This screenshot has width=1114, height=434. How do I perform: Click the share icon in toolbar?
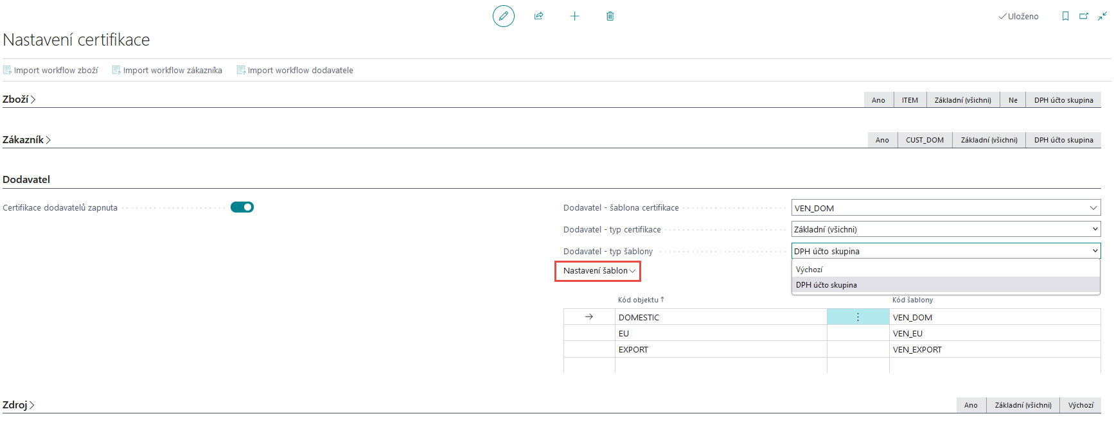pos(538,16)
